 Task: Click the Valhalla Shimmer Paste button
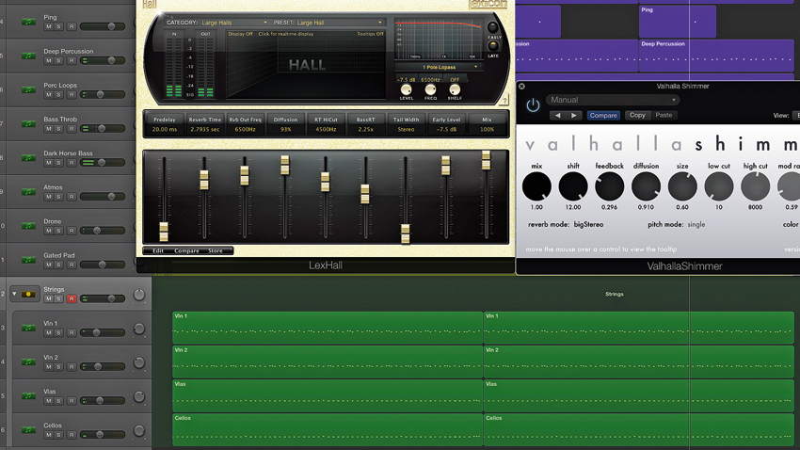tap(664, 115)
